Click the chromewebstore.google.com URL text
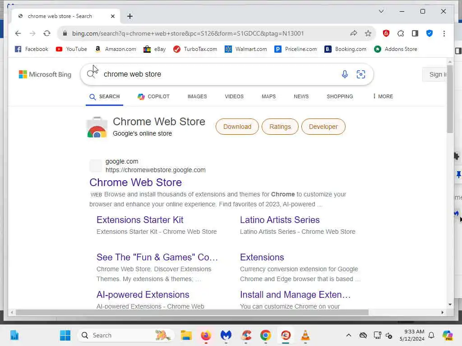Viewport: 462px width, 346px height. pyautogui.click(x=156, y=170)
